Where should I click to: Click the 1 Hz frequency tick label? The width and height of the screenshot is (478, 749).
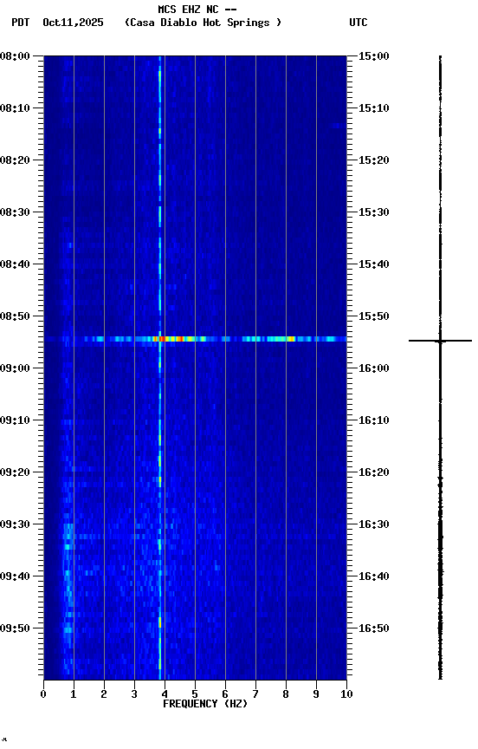(x=74, y=694)
